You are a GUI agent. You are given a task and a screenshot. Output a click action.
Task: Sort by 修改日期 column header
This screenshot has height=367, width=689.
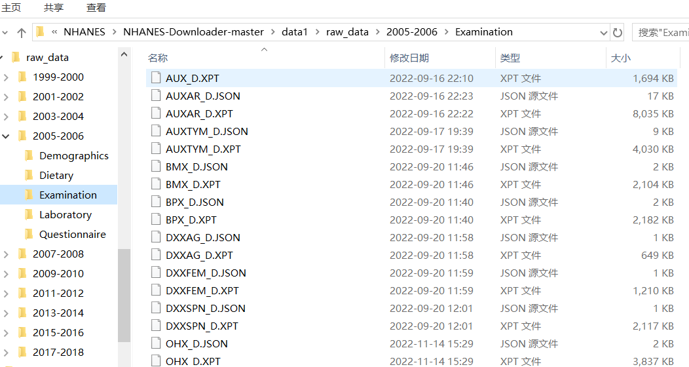pos(409,58)
